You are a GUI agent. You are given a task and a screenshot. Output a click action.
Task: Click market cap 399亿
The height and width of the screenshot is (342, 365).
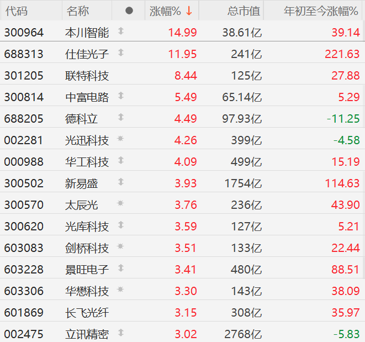pyautogui.click(x=246, y=140)
